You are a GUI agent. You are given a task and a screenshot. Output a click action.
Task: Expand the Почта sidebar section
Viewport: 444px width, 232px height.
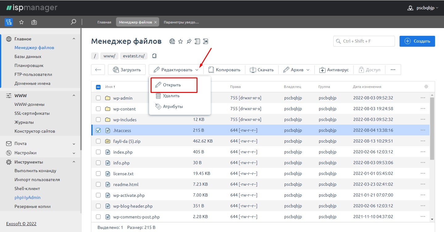pos(74,143)
